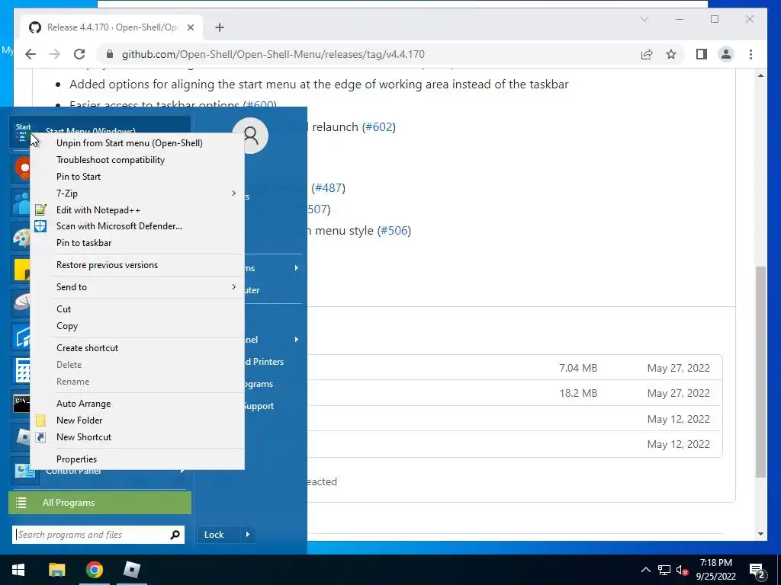Click the user account picture in Start menu
Viewport: 781px width, 585px height.
(250, 136)
